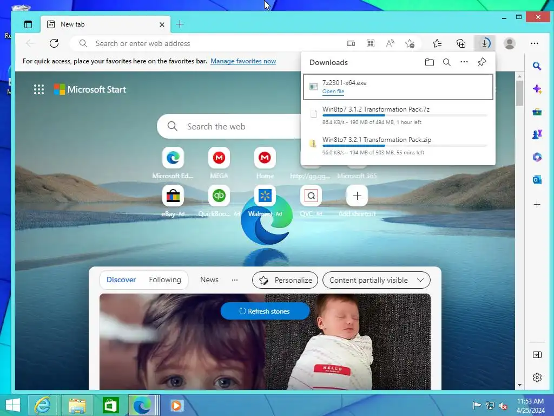This screenshot has width=554, height=416.
Task: Open the Collections icon
Action: (x=461, y=43)
